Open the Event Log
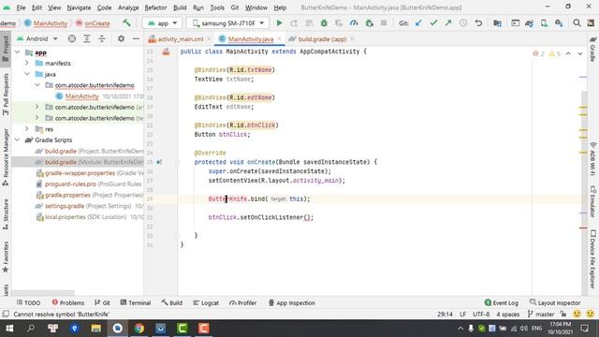The width and height of the screenshot is (599, 337). (x=502, y=302)
